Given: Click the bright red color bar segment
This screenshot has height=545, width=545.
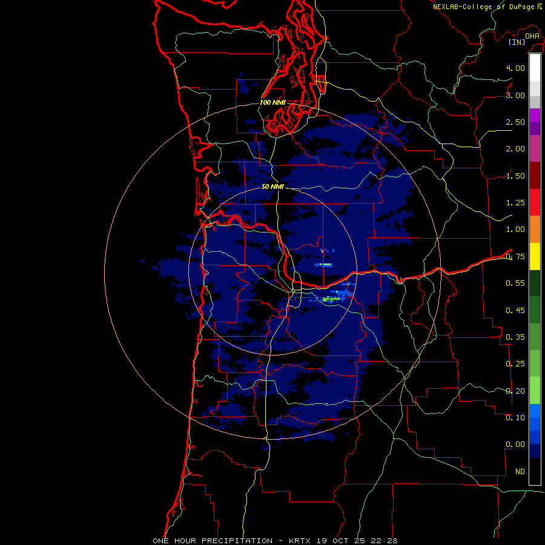Looking at the screenshot, I should [535, 202].
